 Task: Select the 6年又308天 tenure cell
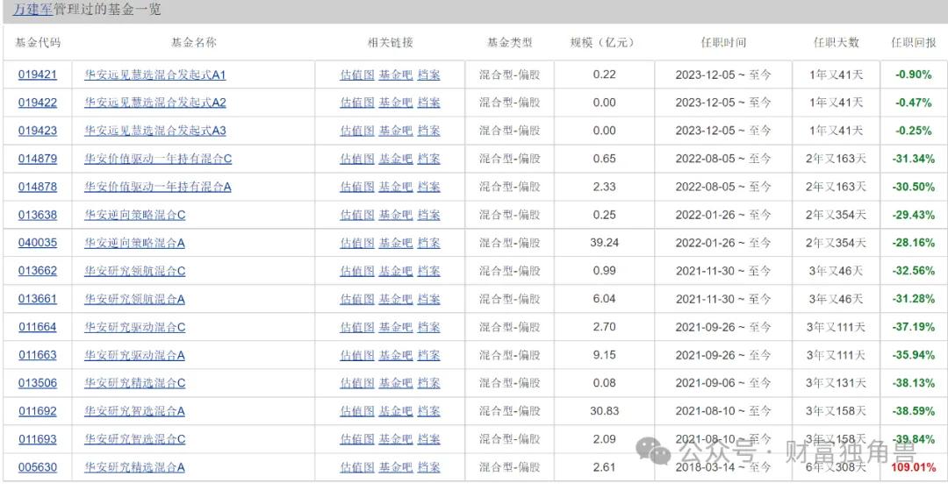837,468
